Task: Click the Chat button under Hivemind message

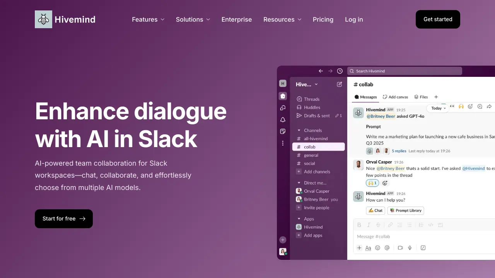Action: [376, 210]
